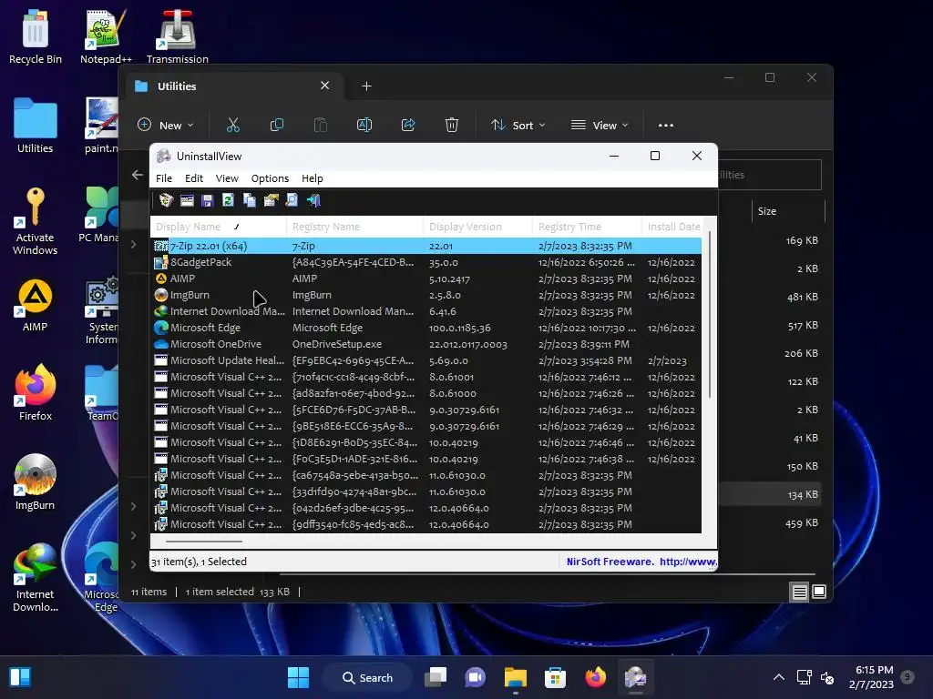Click the Refresh icon in UninstallView toolbar
Image resolution: width=933 pixels, height=699 pixels.
(x=228, y=200)
